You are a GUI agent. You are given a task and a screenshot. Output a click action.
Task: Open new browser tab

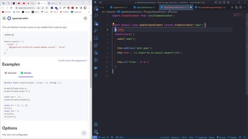click(60, 3)
